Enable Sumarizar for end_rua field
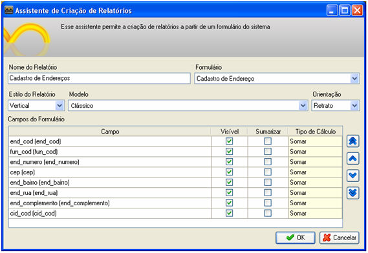This screenshot has width=368, height=253. 268,192
